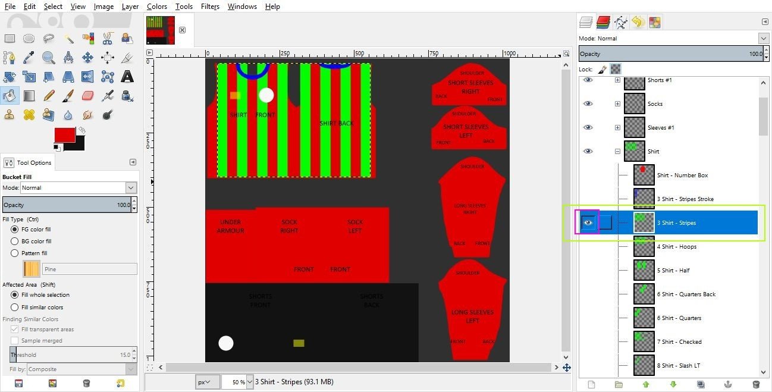This screenshot has height=392, width=772.
Task: Open the Select menu
Action: (53, 7)
